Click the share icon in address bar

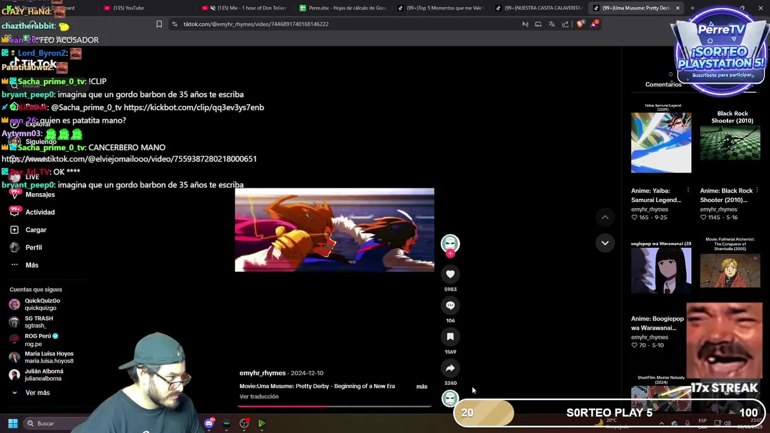(565, 24)
